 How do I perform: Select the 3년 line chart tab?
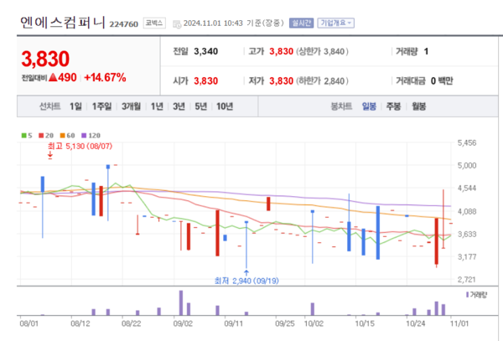179,106
